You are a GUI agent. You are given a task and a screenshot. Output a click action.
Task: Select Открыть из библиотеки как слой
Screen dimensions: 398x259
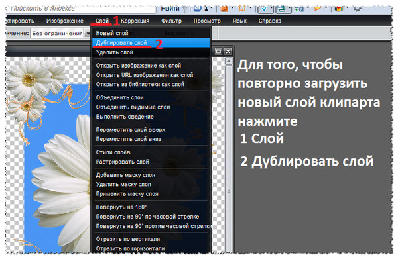(x=151, y=84)
